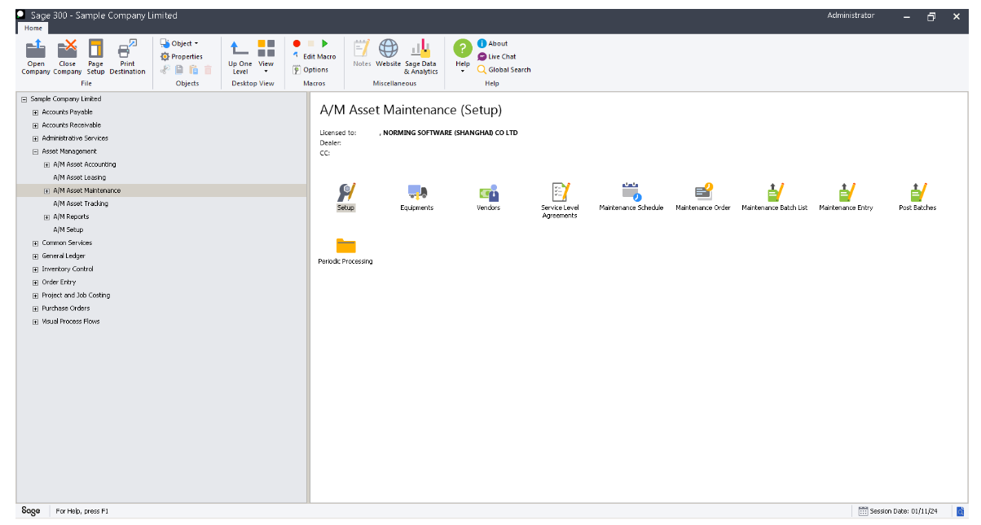Open the Maintenance Schedule icon
Image resolution: width=981 pixels, height=525 pixels.
point(631,193)
